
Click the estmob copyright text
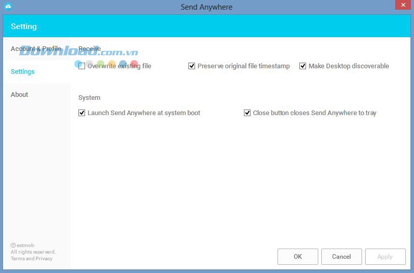pyautogui.click(x=22, y=245)
